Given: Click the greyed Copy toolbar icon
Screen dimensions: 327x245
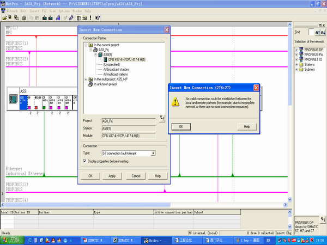Looking at the screenshot, I should coord(31,18).
